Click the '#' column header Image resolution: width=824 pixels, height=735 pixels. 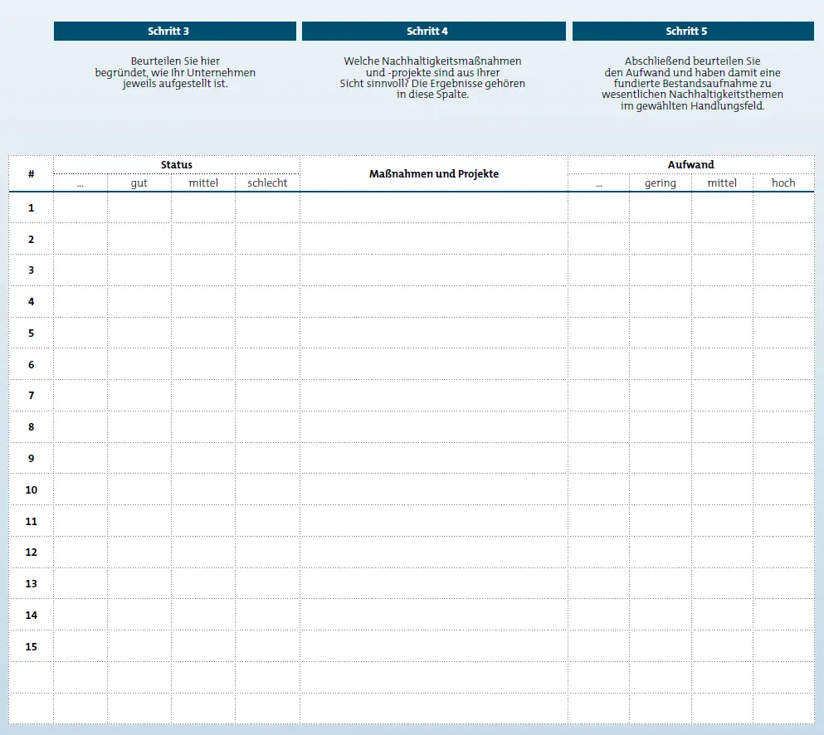[x=32, y=174]
